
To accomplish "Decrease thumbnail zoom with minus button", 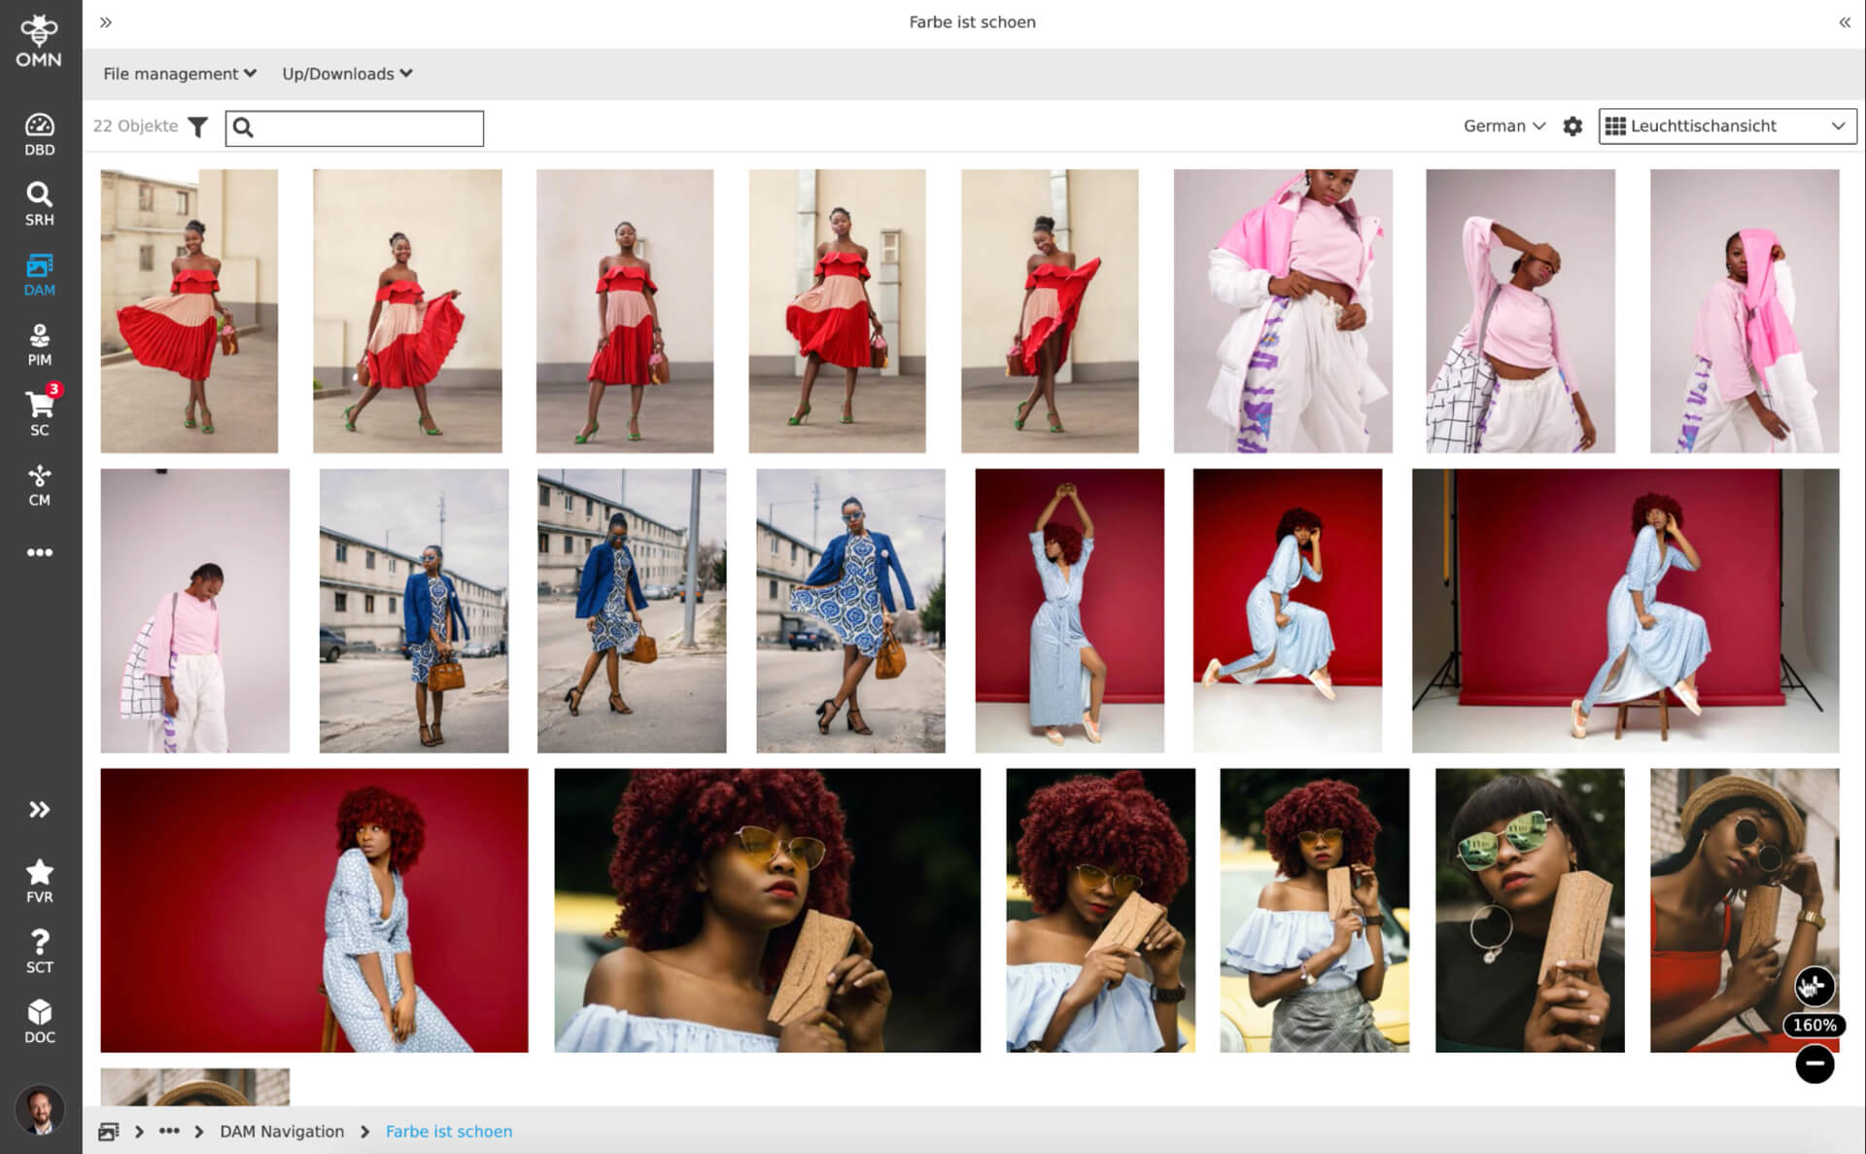I will (1814, 1065).
